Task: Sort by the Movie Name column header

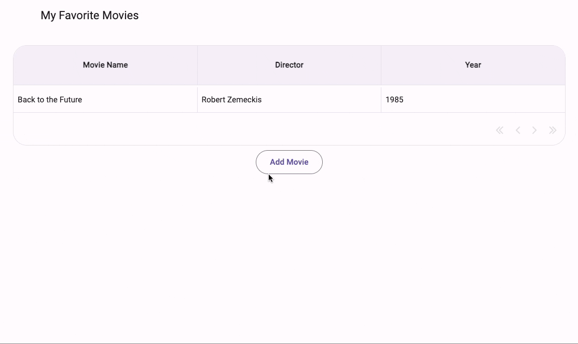Action: [x=105, y=64]
